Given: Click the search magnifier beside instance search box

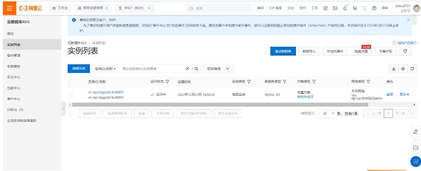Looking at the screenshot, I should pyautogui.click(x=196, y=68).
